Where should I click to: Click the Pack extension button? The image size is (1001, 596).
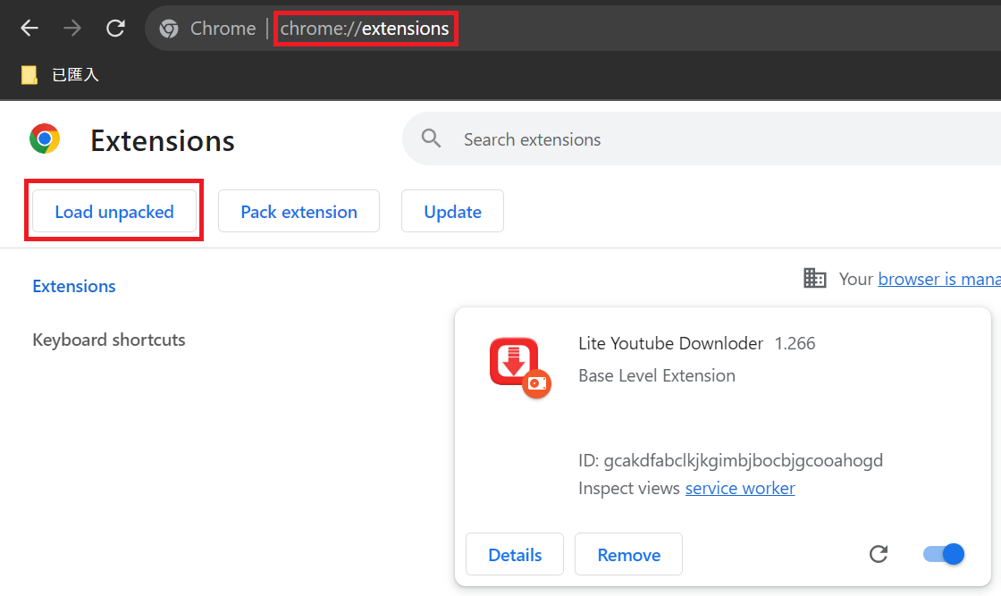tap(299, 211)
